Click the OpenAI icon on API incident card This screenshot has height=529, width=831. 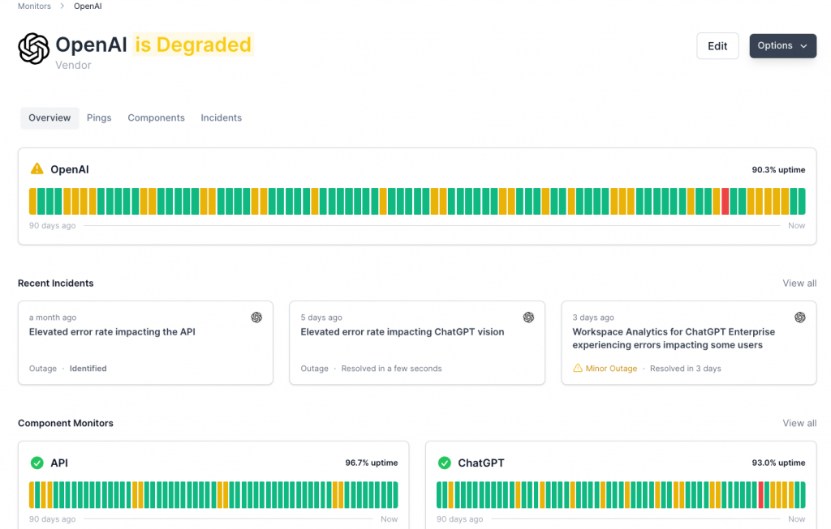coord(256,317)
